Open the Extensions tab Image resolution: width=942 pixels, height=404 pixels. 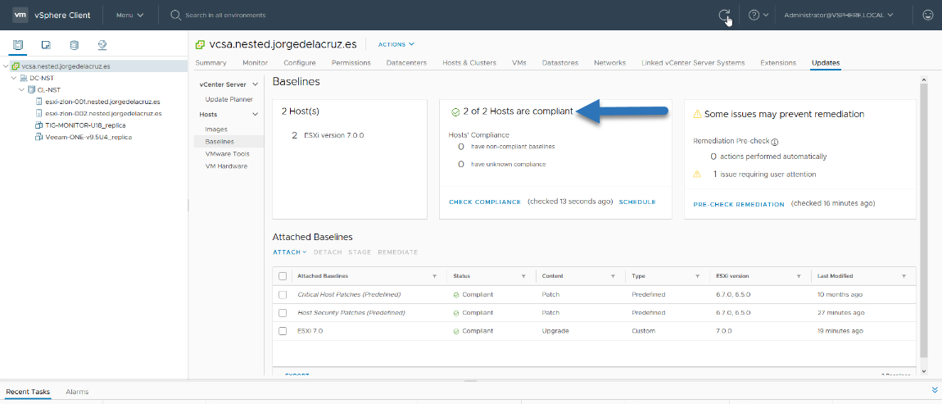(778, 62)
